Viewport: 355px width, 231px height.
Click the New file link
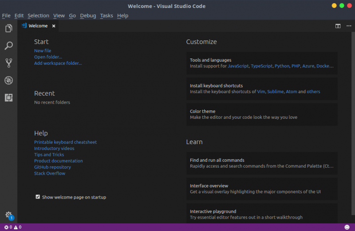[x=43, y=51]
